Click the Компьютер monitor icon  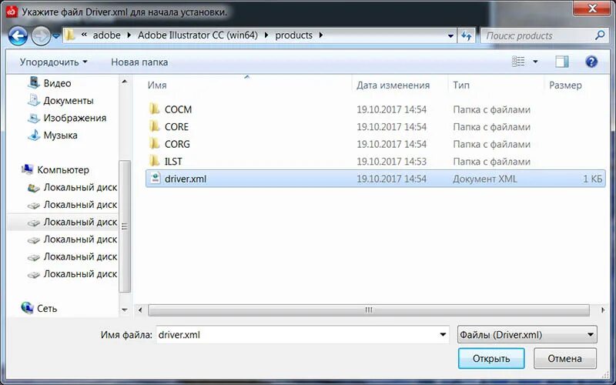pyautogui.click(x=27, y=169)
